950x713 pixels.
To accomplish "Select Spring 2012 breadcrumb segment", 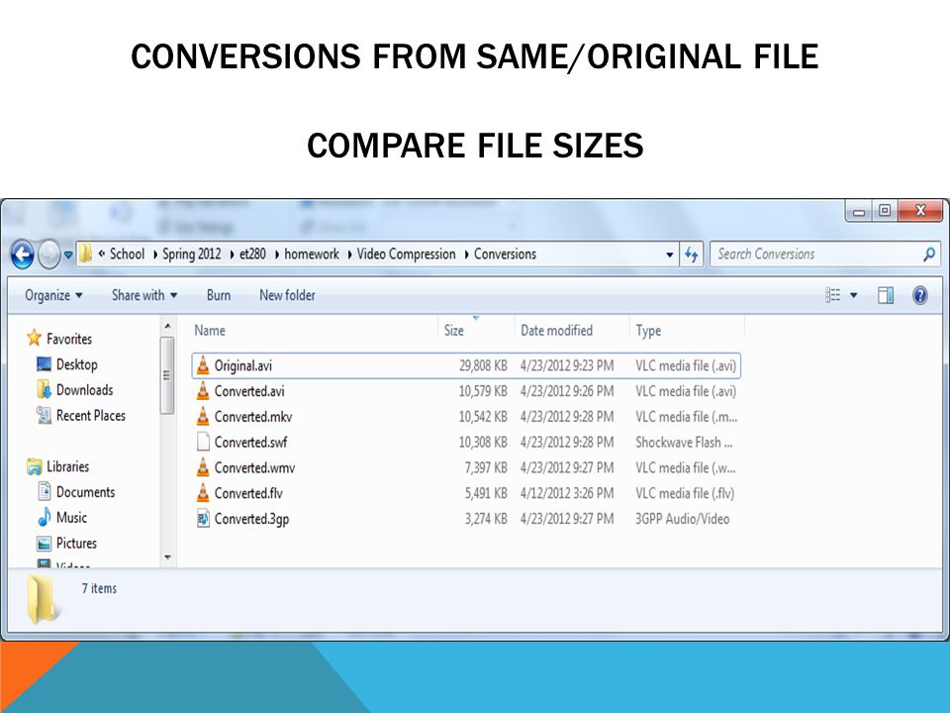I will [x=191, y=255].
